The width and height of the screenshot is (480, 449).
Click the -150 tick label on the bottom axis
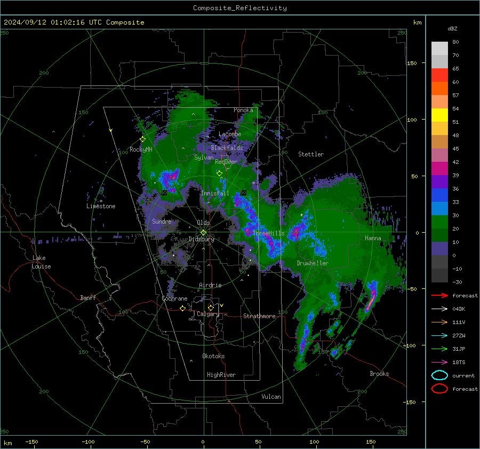tap(31, 442)
